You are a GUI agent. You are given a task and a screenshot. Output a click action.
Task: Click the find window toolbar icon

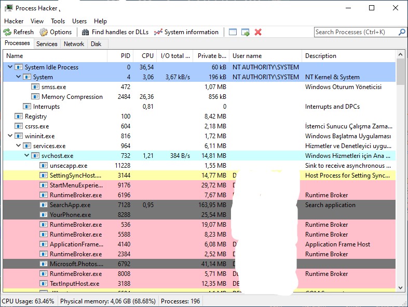click(233, 32)
